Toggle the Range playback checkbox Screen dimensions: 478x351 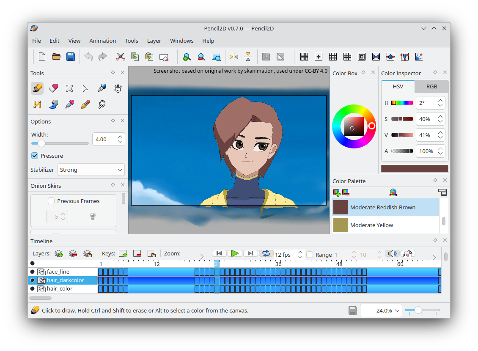point(310,255)
